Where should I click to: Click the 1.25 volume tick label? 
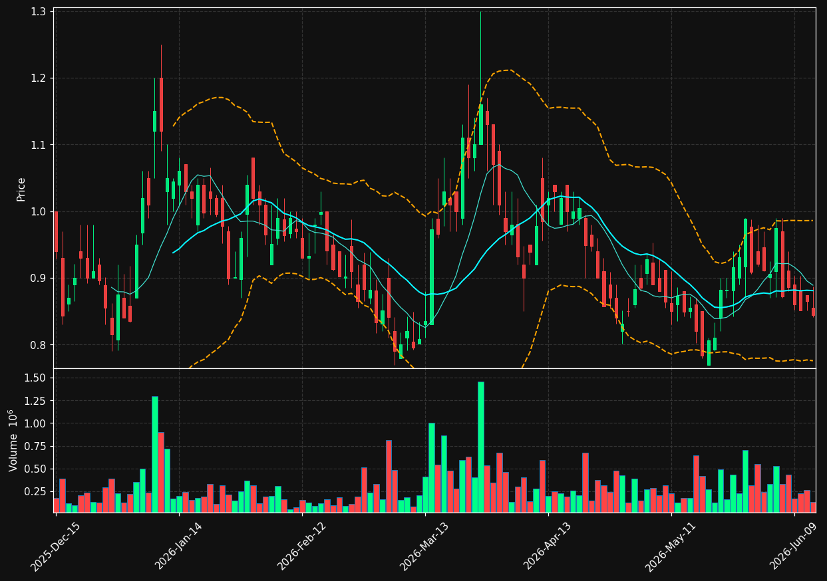tap(35, 401)
